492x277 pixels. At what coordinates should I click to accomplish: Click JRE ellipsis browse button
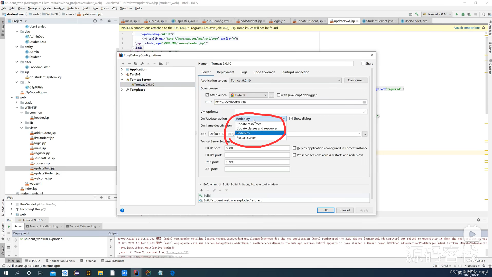pyautogui.click(x=365, y=134)
